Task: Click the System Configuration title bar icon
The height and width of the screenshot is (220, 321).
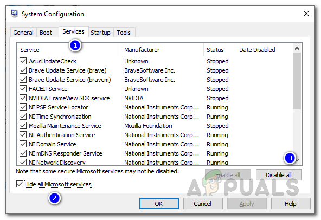Action: point(14,14)
